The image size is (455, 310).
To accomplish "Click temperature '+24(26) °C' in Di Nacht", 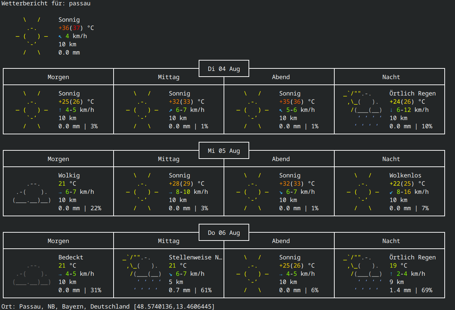I will (x=407, y=102).
